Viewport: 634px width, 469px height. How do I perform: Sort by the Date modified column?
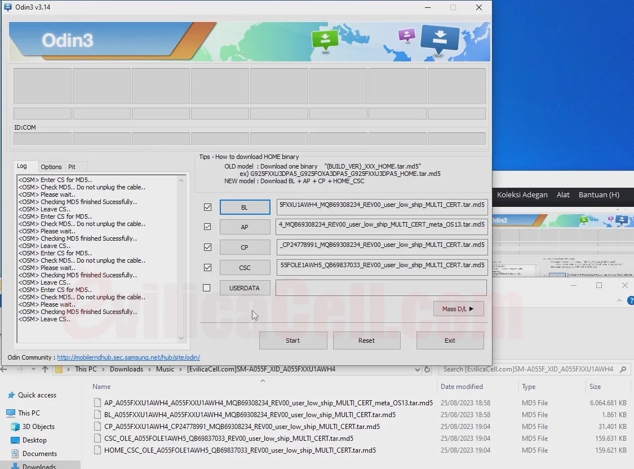click(462, 387)
